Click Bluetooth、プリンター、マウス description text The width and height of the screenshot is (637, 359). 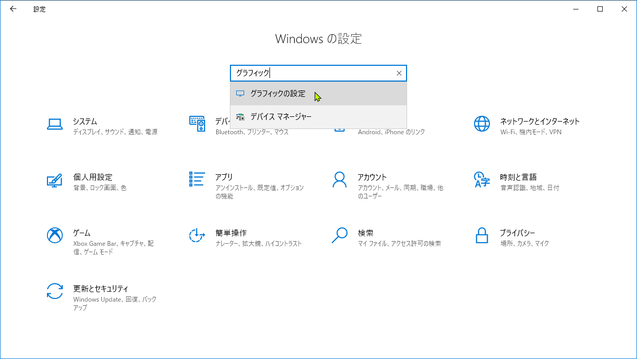pyautogui.click(x=252, y=132)
